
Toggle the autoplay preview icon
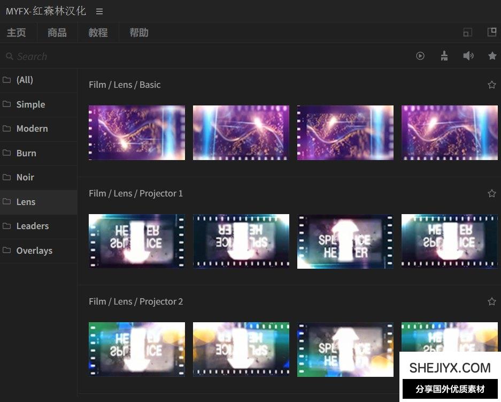point(420,56)
